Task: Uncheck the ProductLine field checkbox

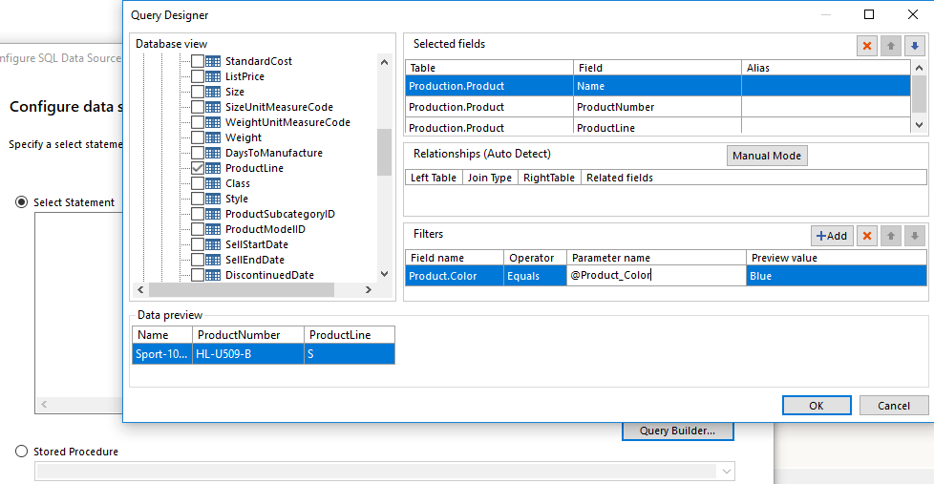Action: click(197, 168)
